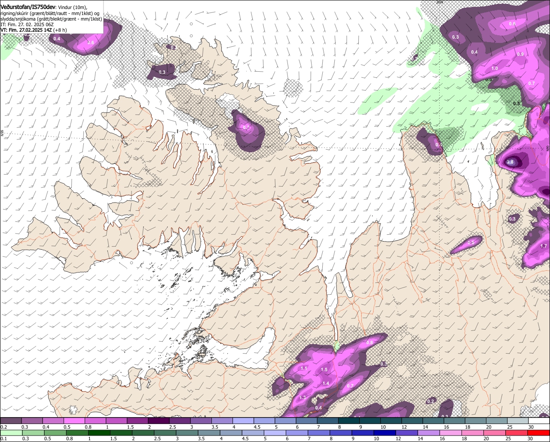Click the 0.9 value label on the map
The image size is (550, 442).
click(x=520, y=54)
